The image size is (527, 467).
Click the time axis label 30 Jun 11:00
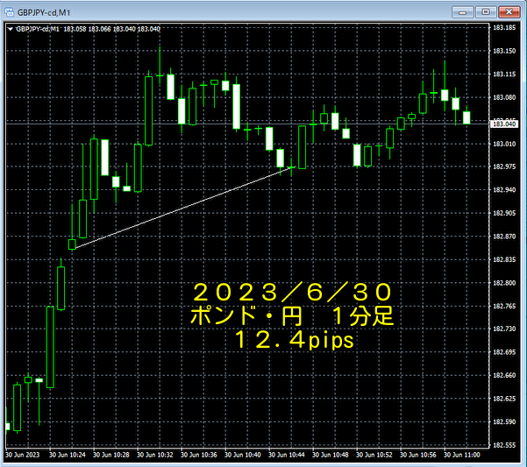point(462,455)
